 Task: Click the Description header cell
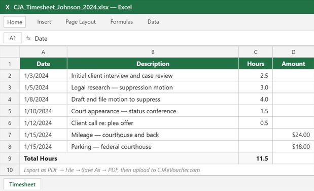(153, 63)
